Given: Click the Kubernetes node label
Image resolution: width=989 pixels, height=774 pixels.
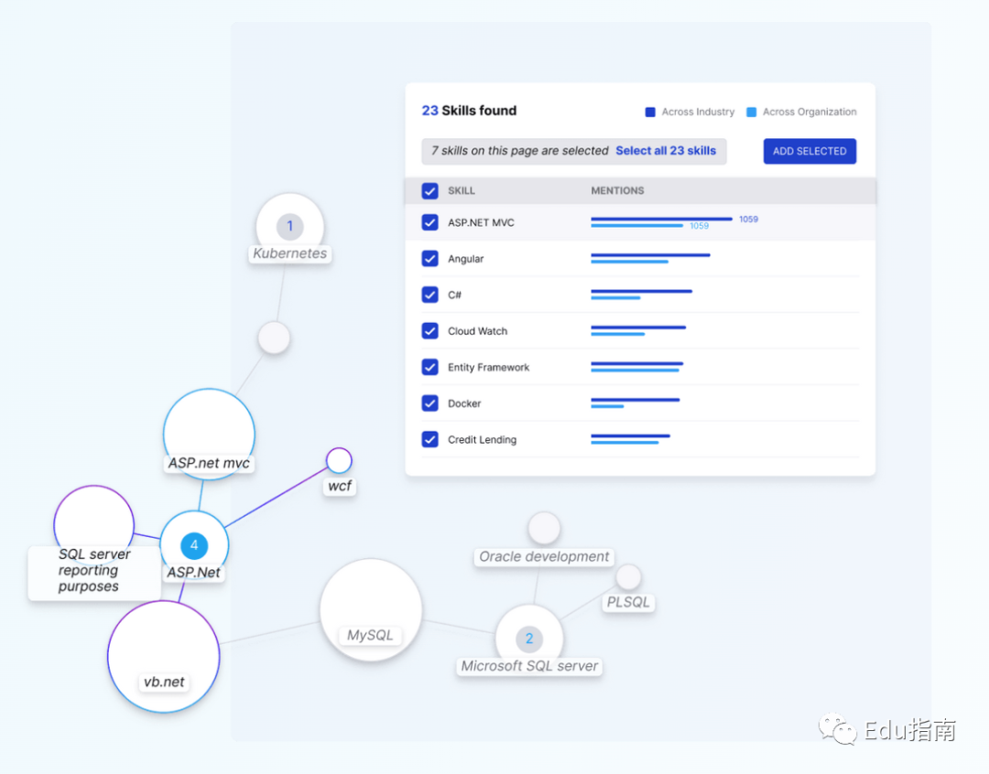Looking at the screenshot, I should [290, 253].
